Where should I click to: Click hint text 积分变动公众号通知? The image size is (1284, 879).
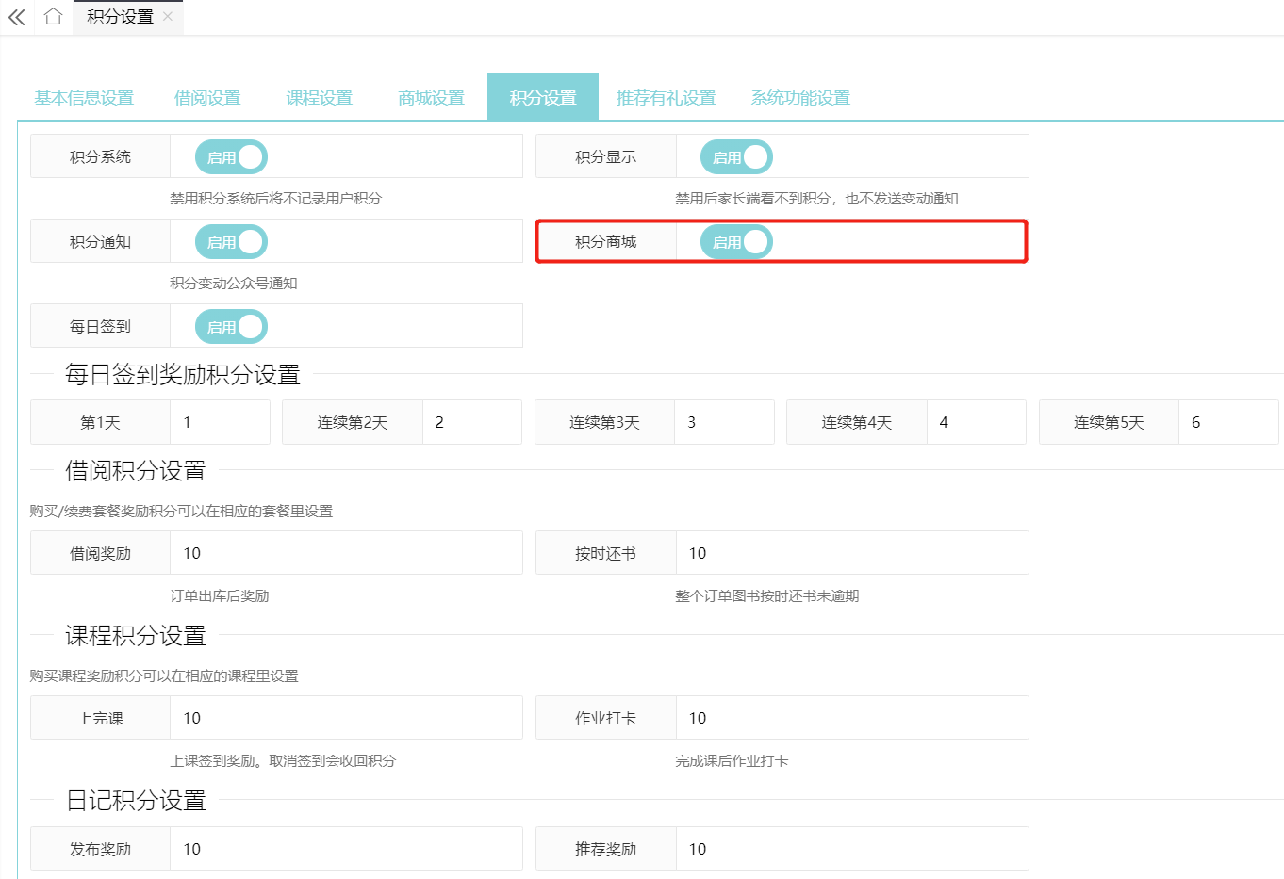[x=234, y=284]
